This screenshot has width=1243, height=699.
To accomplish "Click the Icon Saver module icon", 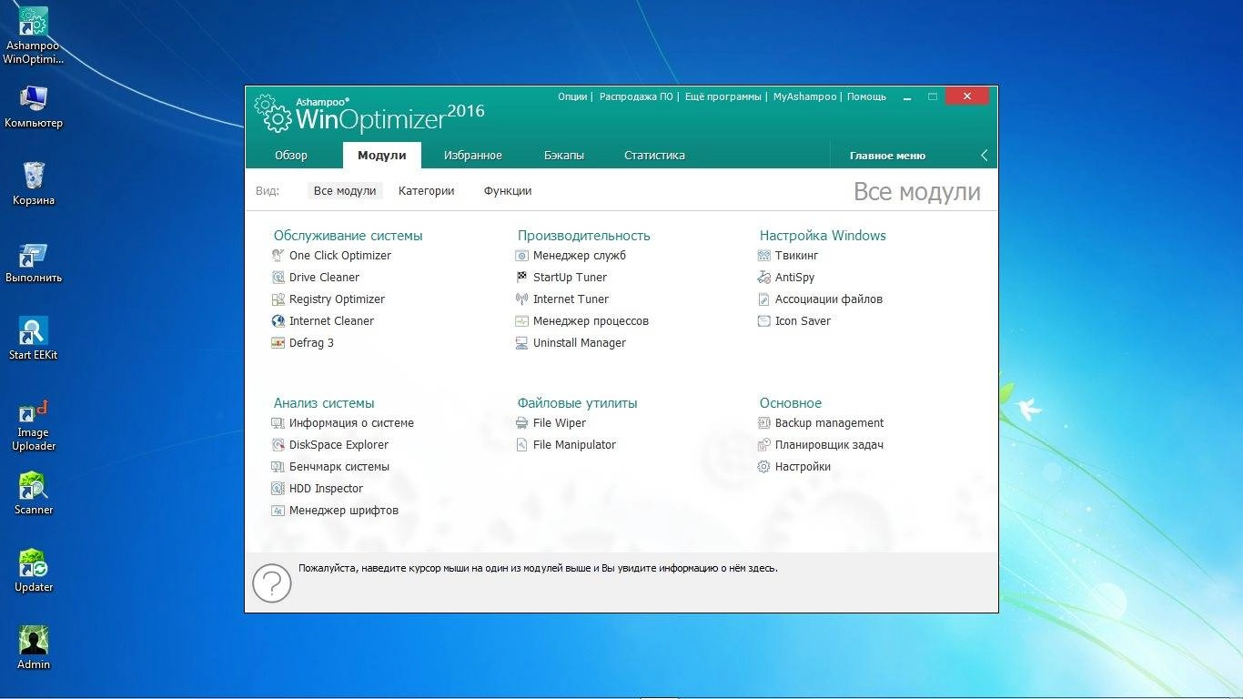I will [764, 321].
